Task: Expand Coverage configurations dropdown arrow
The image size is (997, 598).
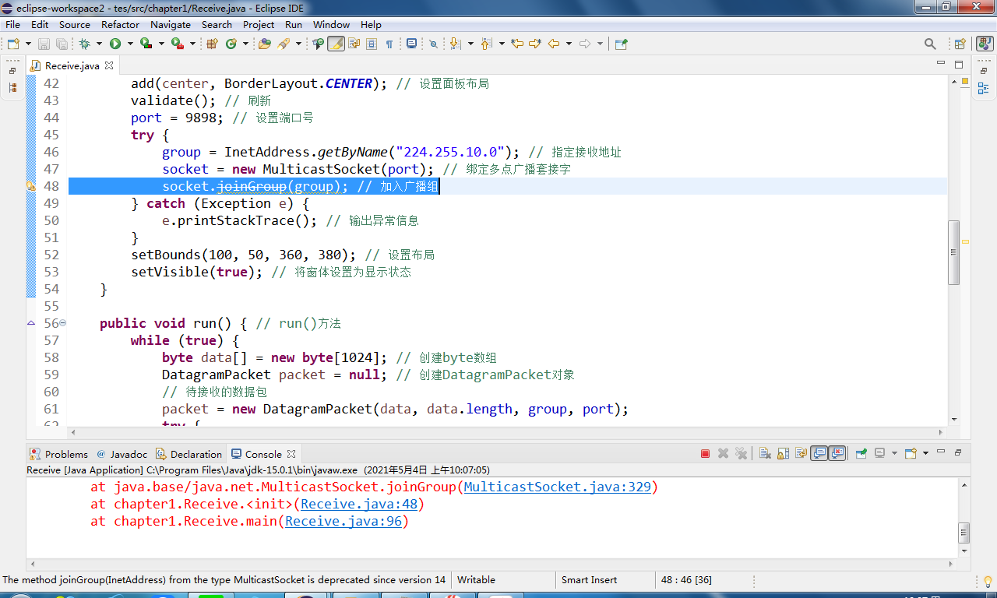Action: click(161, 44)
